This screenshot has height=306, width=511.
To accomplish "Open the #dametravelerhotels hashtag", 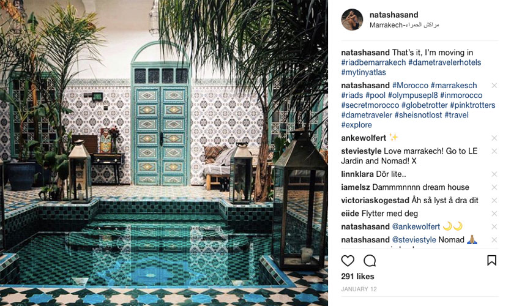I will (444, 62).
